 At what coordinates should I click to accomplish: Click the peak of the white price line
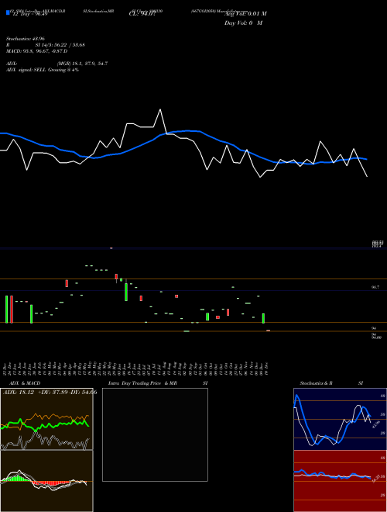pos(160,109)
